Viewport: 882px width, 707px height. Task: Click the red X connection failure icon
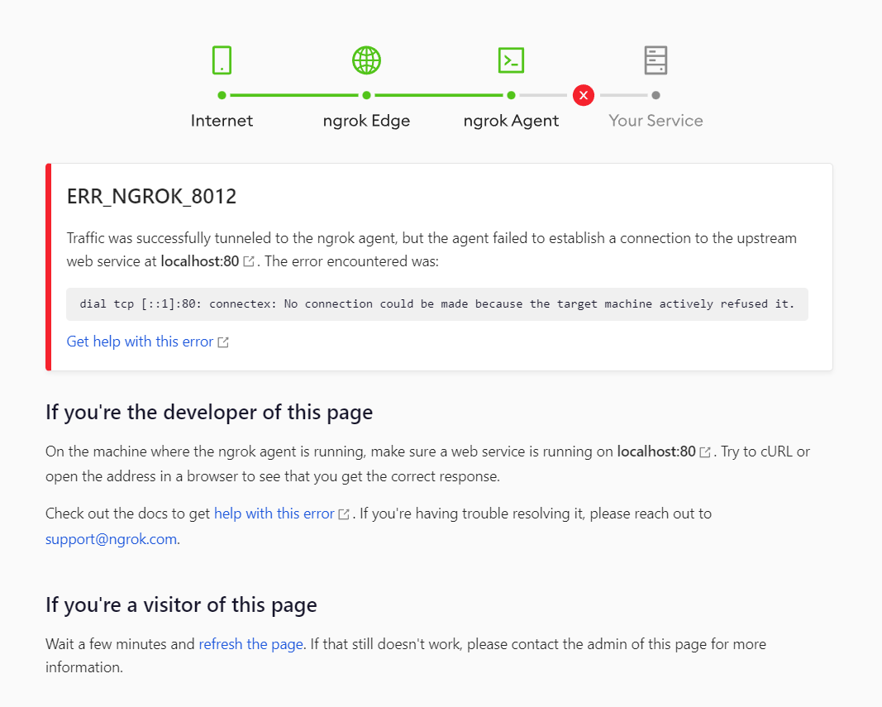coord(584,95)
